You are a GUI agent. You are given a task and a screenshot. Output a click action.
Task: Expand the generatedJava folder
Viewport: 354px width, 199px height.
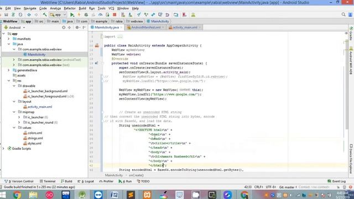click(x=9, y=70)
